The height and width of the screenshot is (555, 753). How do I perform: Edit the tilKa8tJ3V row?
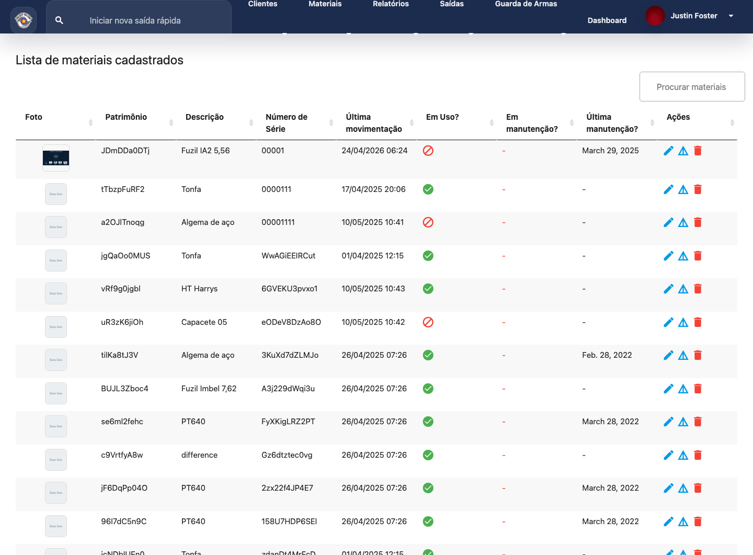[668, 355]
